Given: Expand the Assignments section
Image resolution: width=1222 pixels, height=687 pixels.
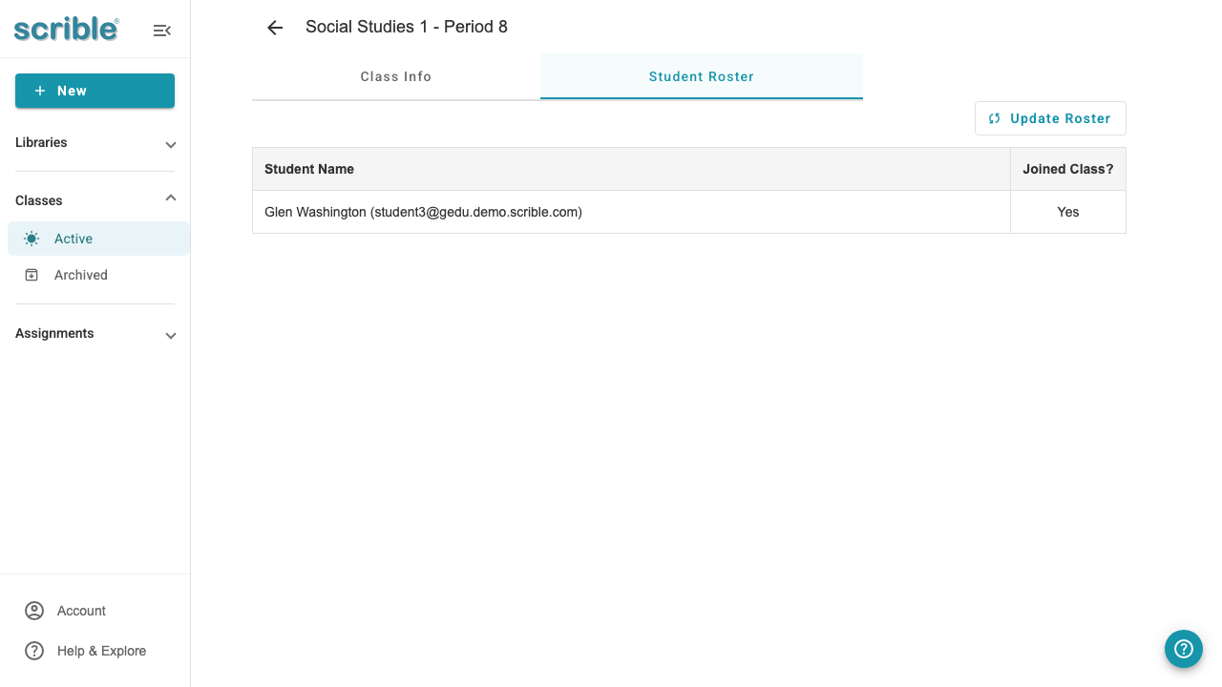Looking at the screenshot, I should pos(170,335).
